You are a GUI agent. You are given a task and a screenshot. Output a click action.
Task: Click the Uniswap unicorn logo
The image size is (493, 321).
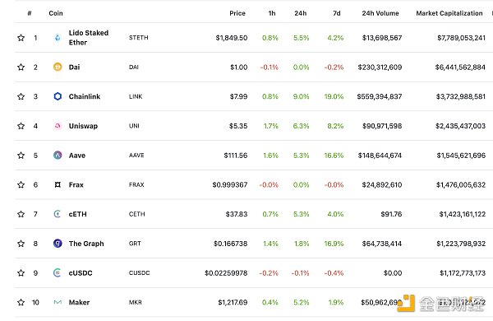pyautogui.click(x=58, y=126)
